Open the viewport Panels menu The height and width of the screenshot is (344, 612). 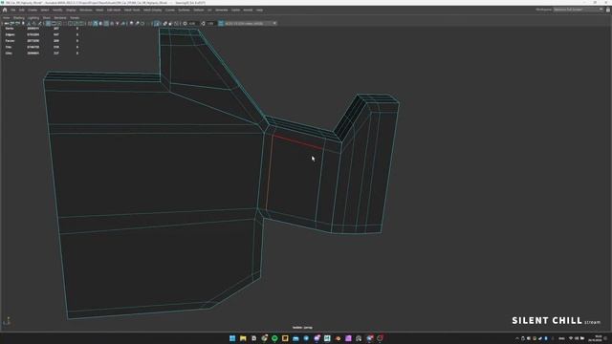click(75, 17)
